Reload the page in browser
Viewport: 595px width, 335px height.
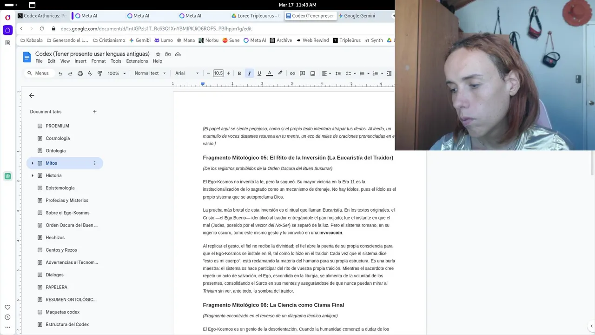41,29
